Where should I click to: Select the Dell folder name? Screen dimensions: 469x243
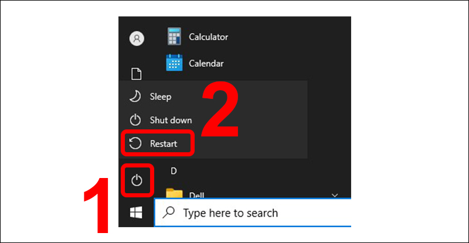[197, 196]
